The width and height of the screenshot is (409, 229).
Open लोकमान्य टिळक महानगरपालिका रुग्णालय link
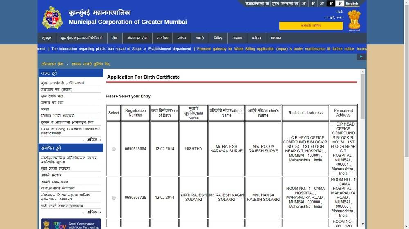point(66,197)
